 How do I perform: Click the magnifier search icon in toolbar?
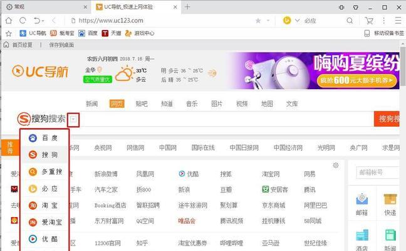click(350, 21)
